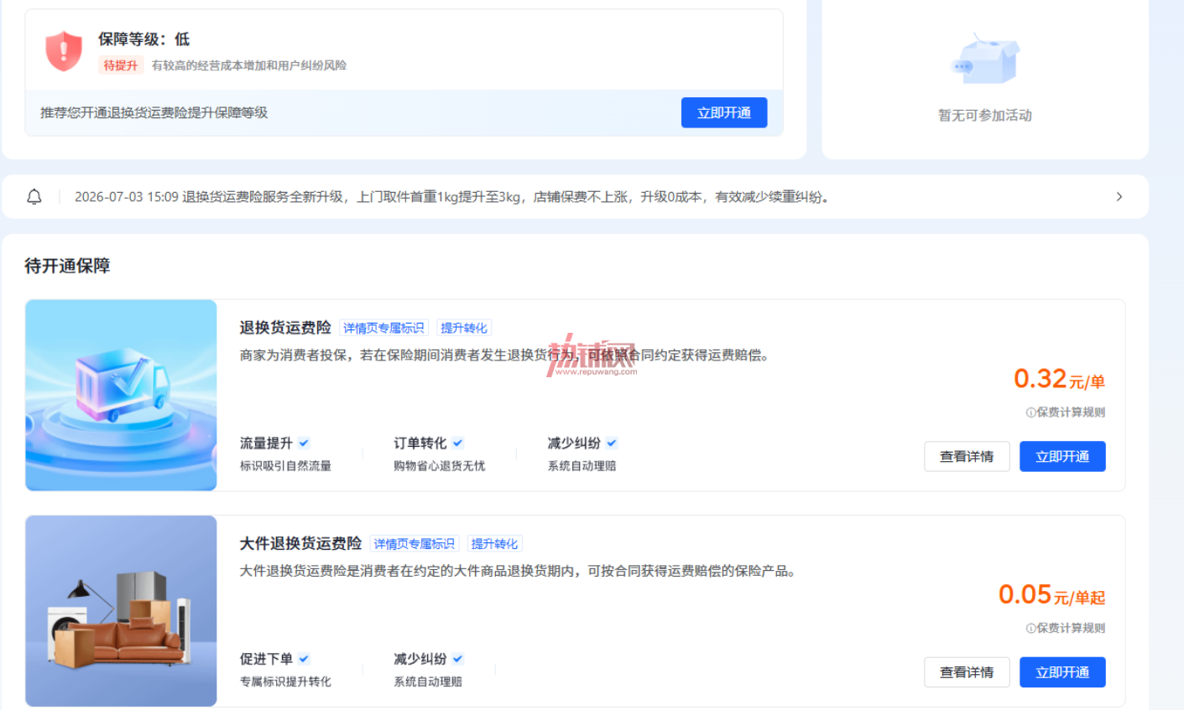The height and width of the screenshot is (710, 1184).
Task: Click the 详情页专属标识 tag on 退换货运费险
Action: 384,328
